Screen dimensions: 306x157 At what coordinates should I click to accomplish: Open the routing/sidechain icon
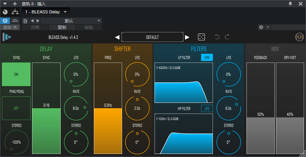(x=15, y=12)
